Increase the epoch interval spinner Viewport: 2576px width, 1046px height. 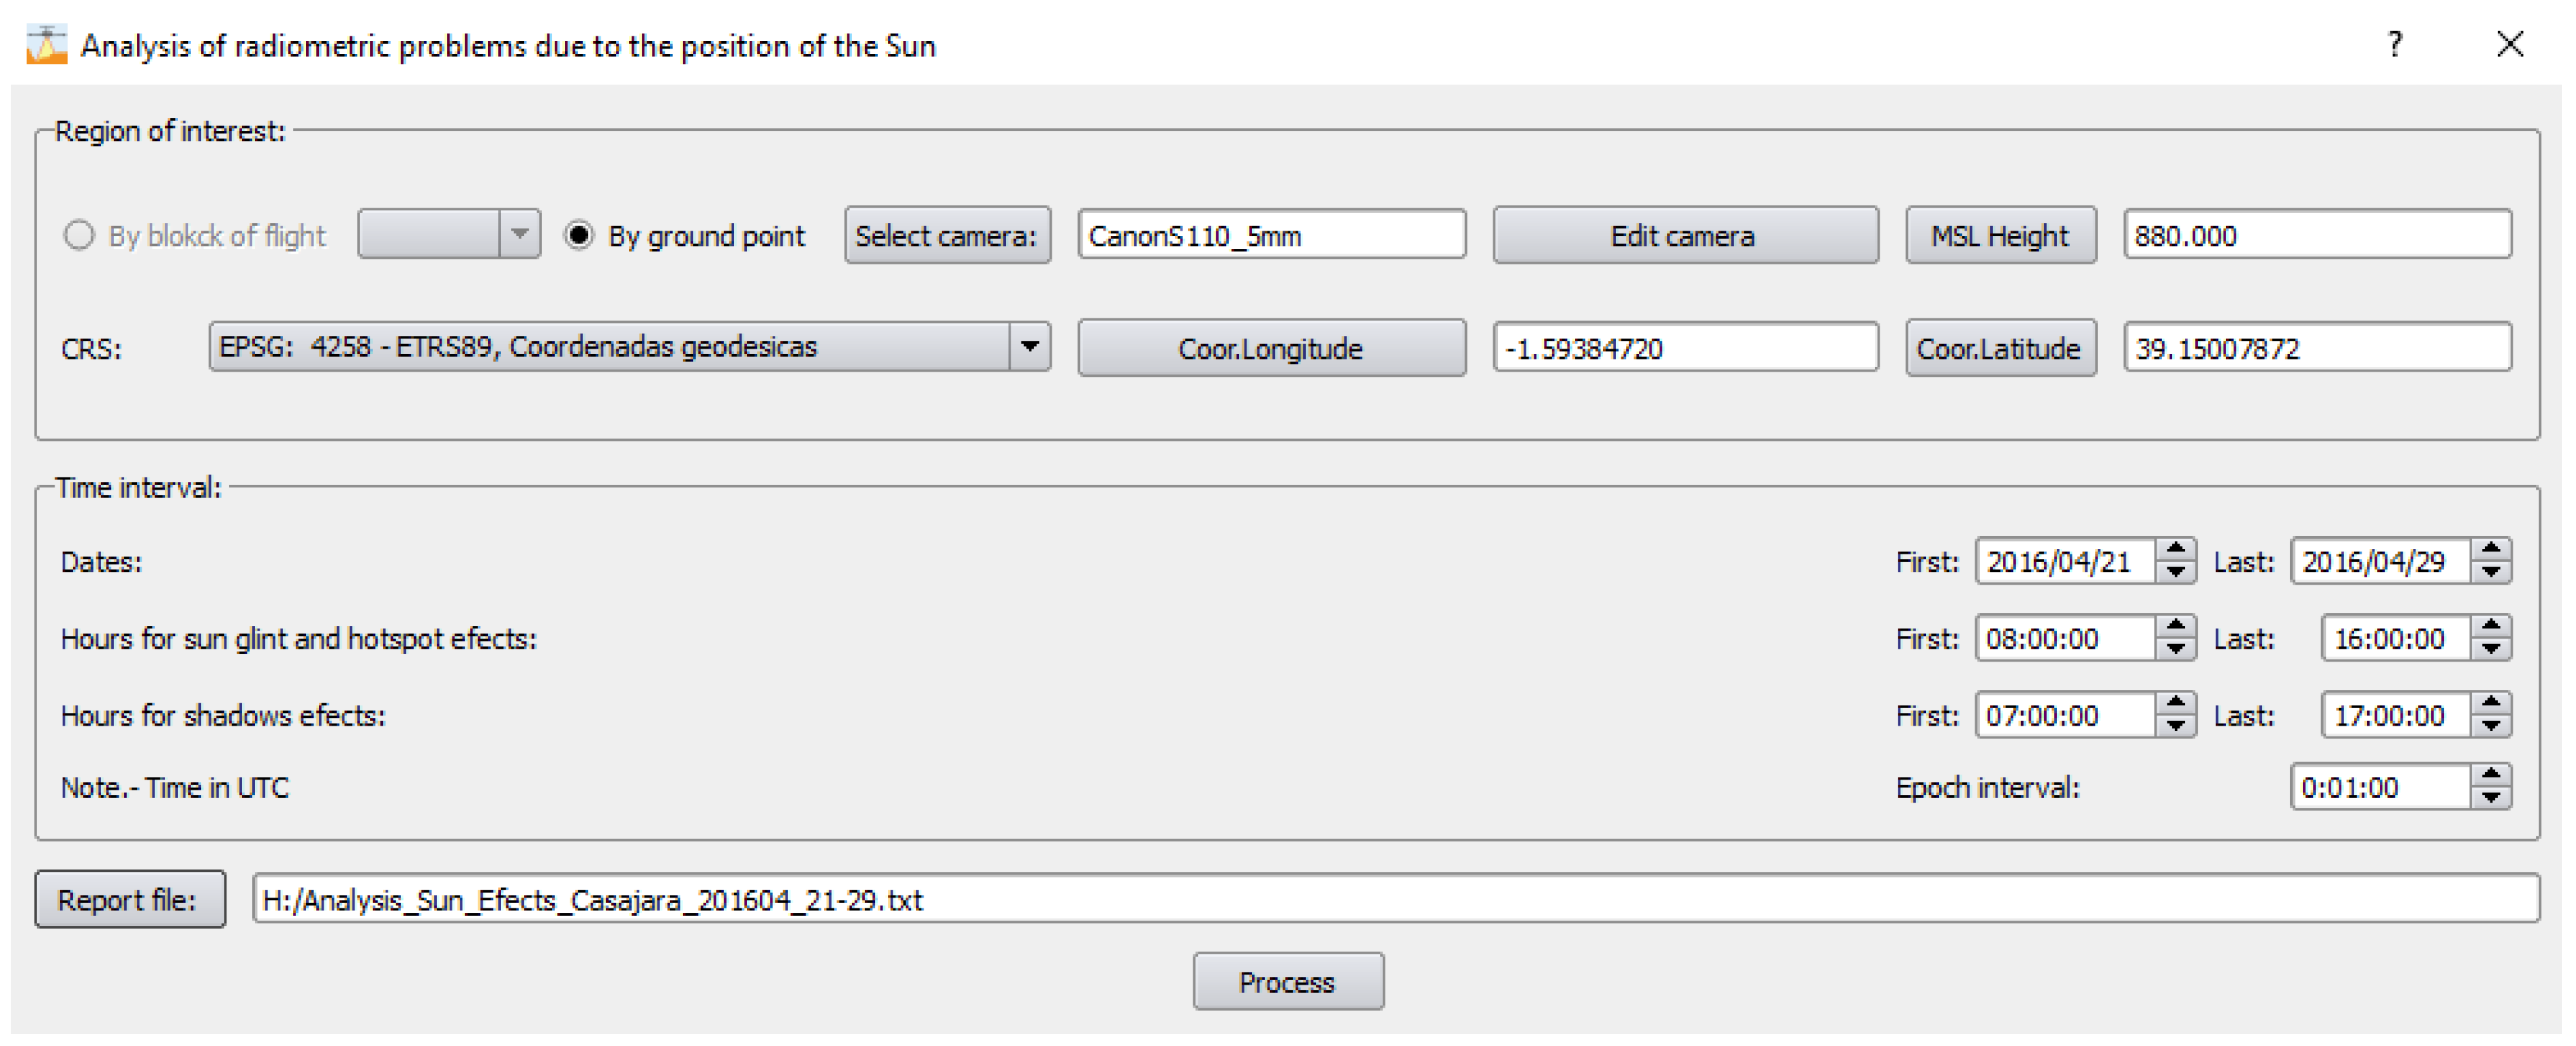(x=2490, y=774)
